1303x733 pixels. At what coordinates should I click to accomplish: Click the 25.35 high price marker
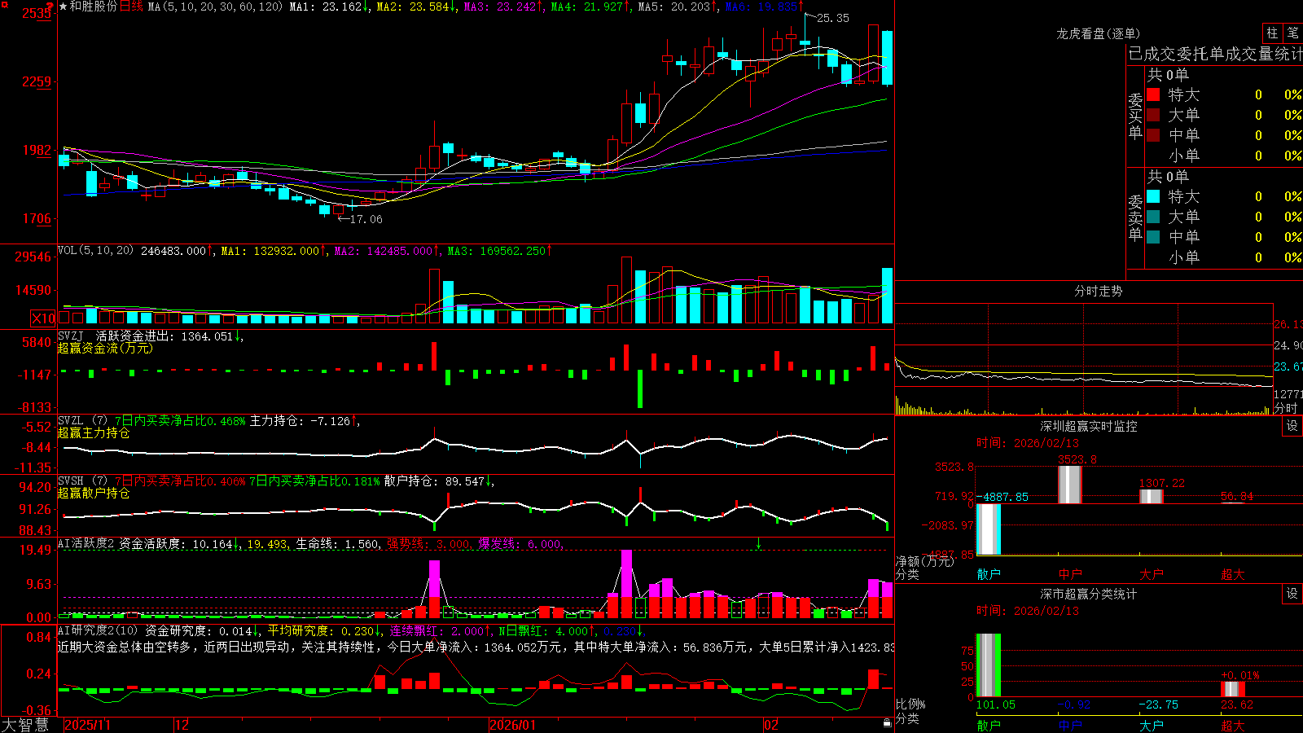click(832, 18)
